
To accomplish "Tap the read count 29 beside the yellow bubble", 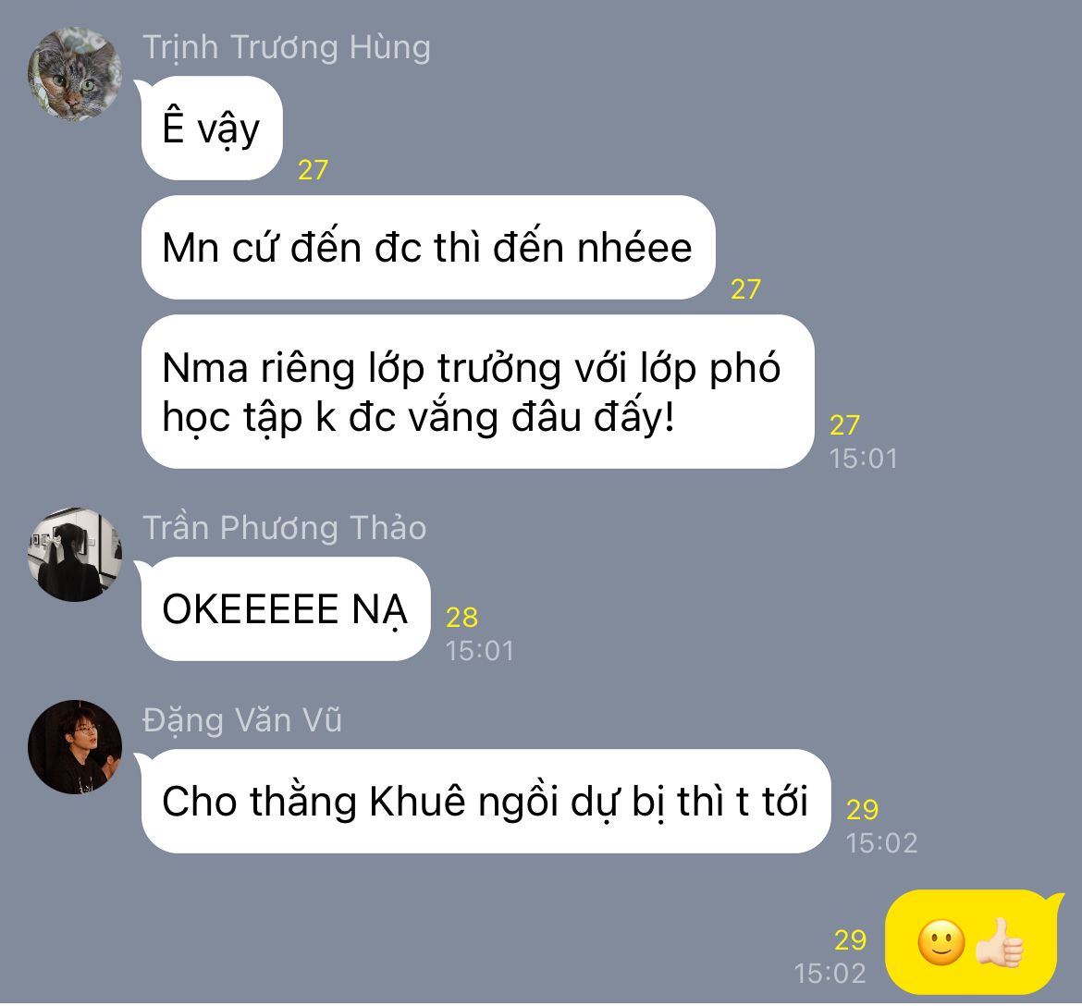I will [850, 939].
